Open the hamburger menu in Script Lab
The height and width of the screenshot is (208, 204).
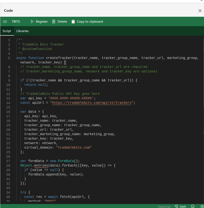point(5,22)
